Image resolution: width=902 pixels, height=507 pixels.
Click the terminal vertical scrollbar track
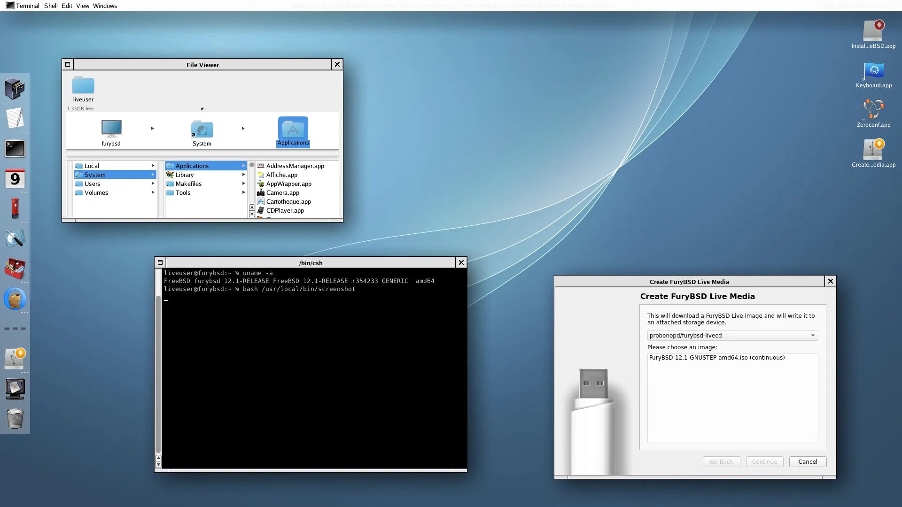click(x=158, y=361)
